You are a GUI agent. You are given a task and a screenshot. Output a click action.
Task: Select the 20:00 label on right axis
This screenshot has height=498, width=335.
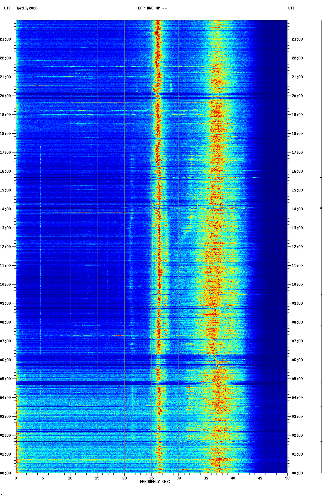click(297, 96)
